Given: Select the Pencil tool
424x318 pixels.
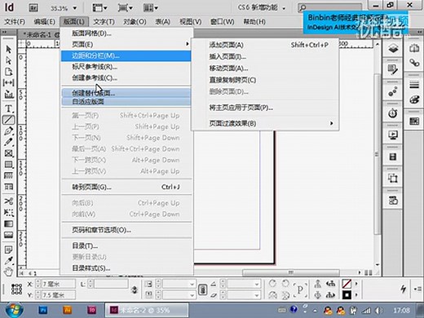Looking at the screenshot, I should [9, 142].
